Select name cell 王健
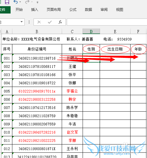Image resolution: width=147 pixels, height=158 pixels. (x=72, y=66)
